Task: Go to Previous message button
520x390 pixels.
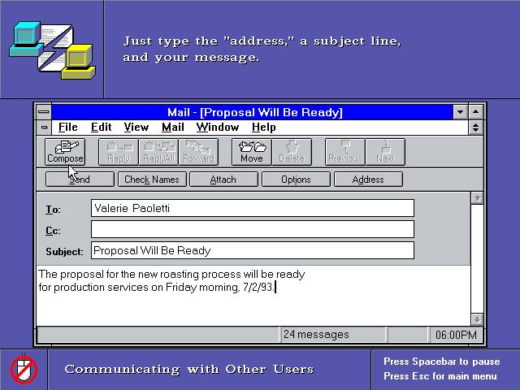Action: 345,152
